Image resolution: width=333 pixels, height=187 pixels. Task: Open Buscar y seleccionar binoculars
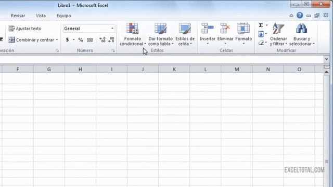point(302,34)
